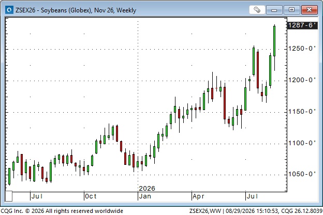
Task: Click the CQG copyright text
Action: click(62, 211)
